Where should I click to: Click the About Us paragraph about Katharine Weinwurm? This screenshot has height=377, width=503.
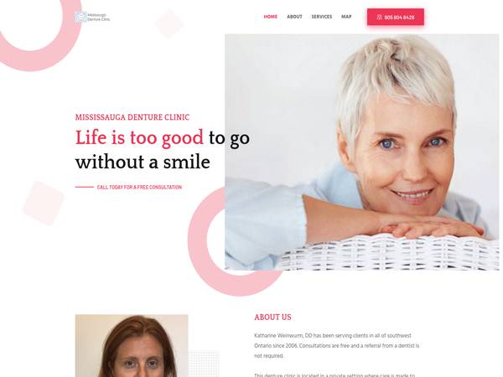click(336, 345)
